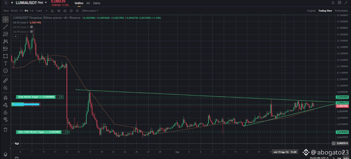Click the 0,0964000 price axis label
351x159 pixels.
[342, 97]
